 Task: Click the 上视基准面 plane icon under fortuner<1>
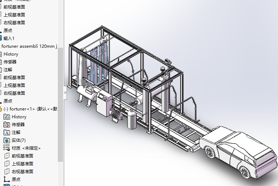pos(7,164)
